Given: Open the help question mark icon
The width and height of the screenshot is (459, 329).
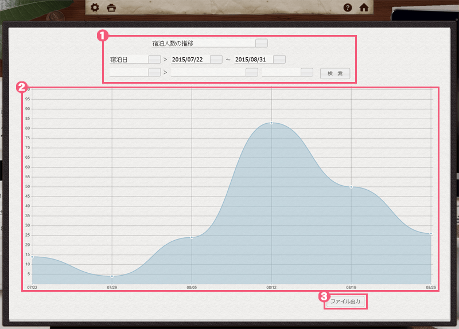Looking at the screenshot, I should coord(347,8).
